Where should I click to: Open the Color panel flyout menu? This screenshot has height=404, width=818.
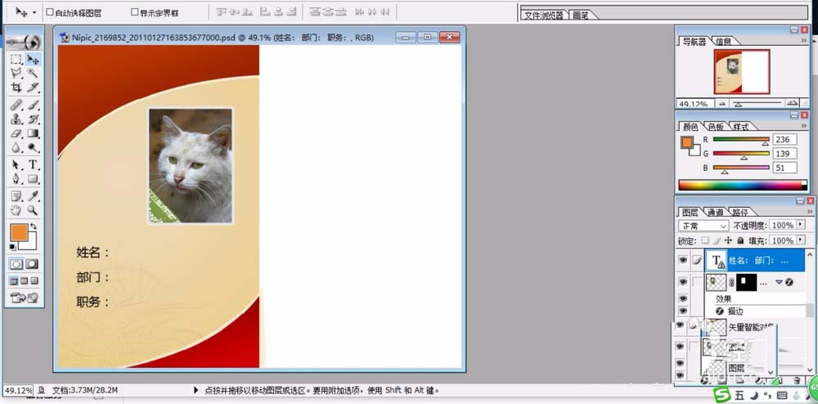point(804,126)
